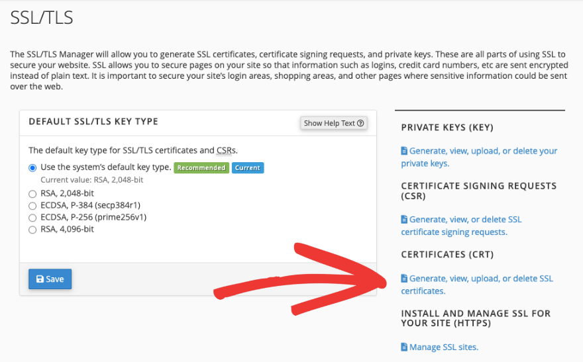Click the DEFAULT SSL/TLS KEY TYPE heading
This screenshot has height=362, width=583.
coord(93,121)
